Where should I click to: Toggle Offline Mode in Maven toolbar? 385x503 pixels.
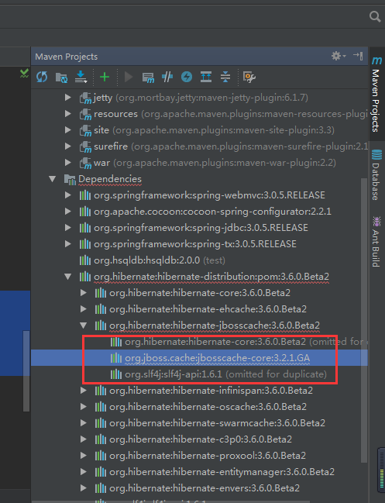click(167, 77)
